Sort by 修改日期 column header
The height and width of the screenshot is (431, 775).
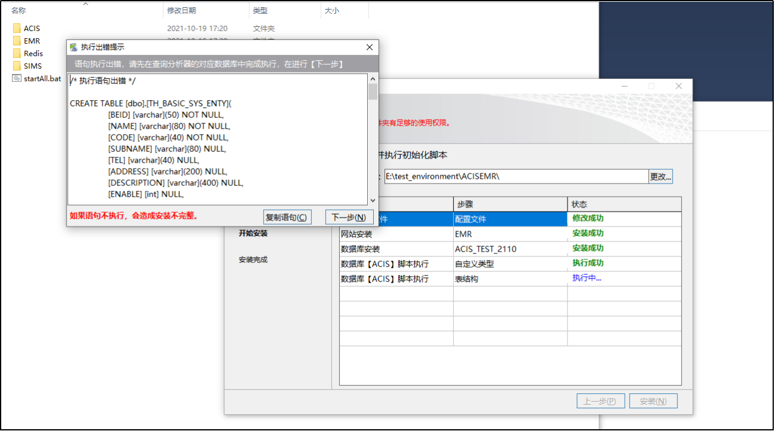tap(181, 11)
